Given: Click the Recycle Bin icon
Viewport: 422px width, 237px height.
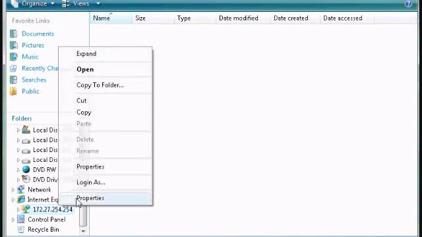Looking at the screenshot, I should 21,230.
